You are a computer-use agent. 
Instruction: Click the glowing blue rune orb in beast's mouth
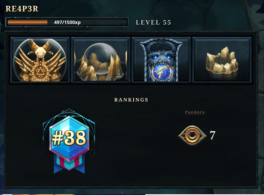point(162,73)
